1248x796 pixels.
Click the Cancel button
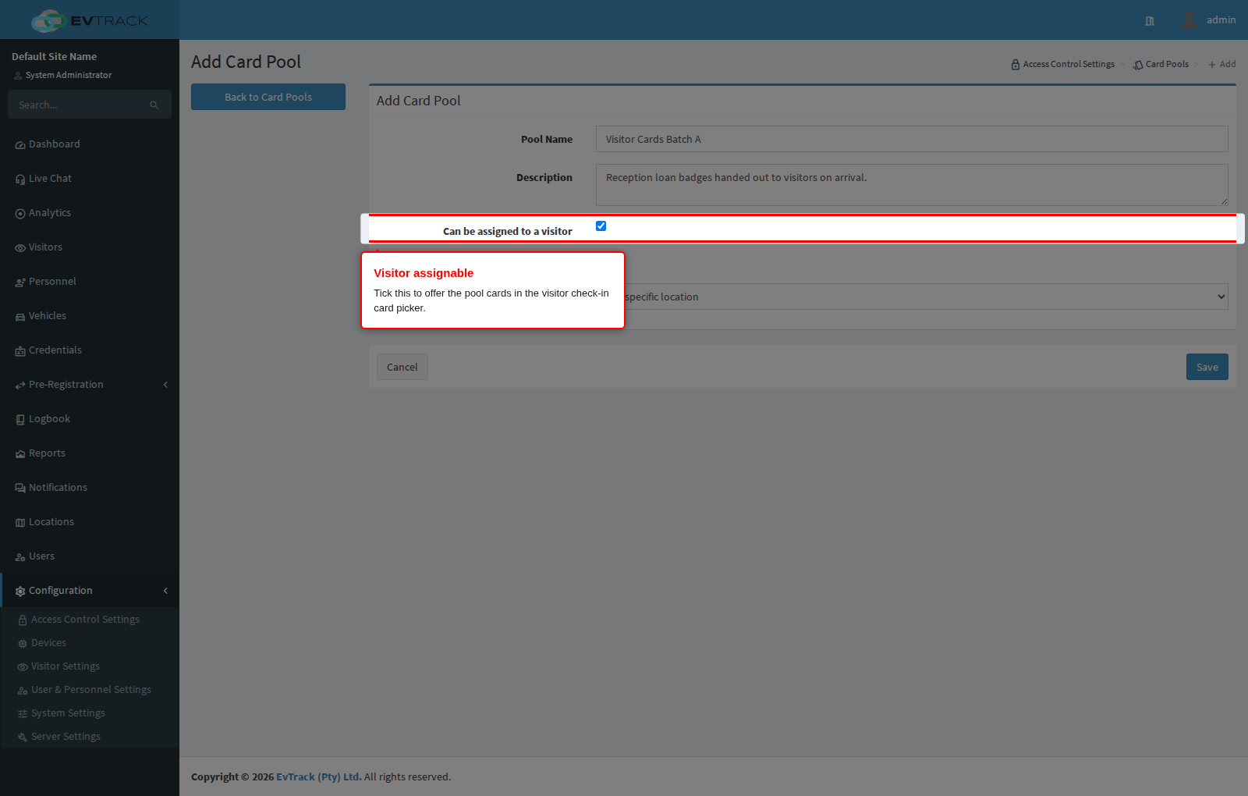(x=402, y=367)
